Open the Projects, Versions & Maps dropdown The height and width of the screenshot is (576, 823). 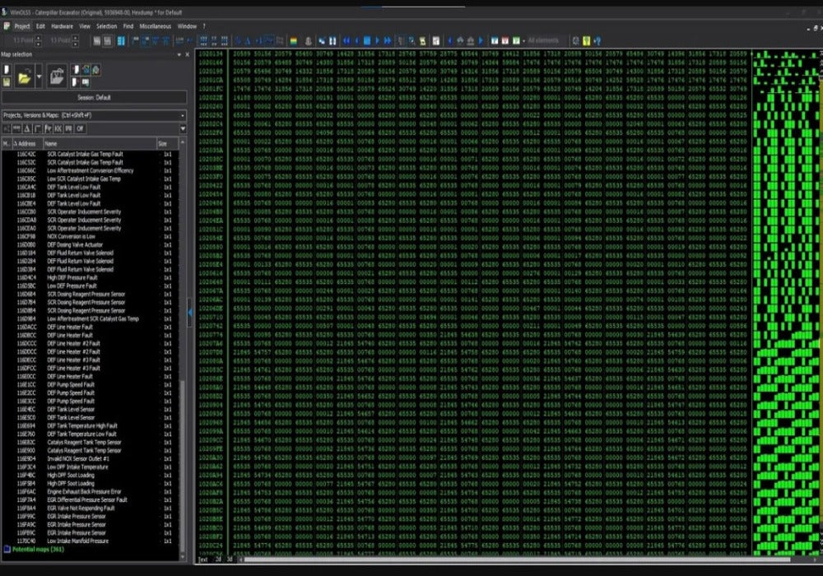(x=183, y=116)
